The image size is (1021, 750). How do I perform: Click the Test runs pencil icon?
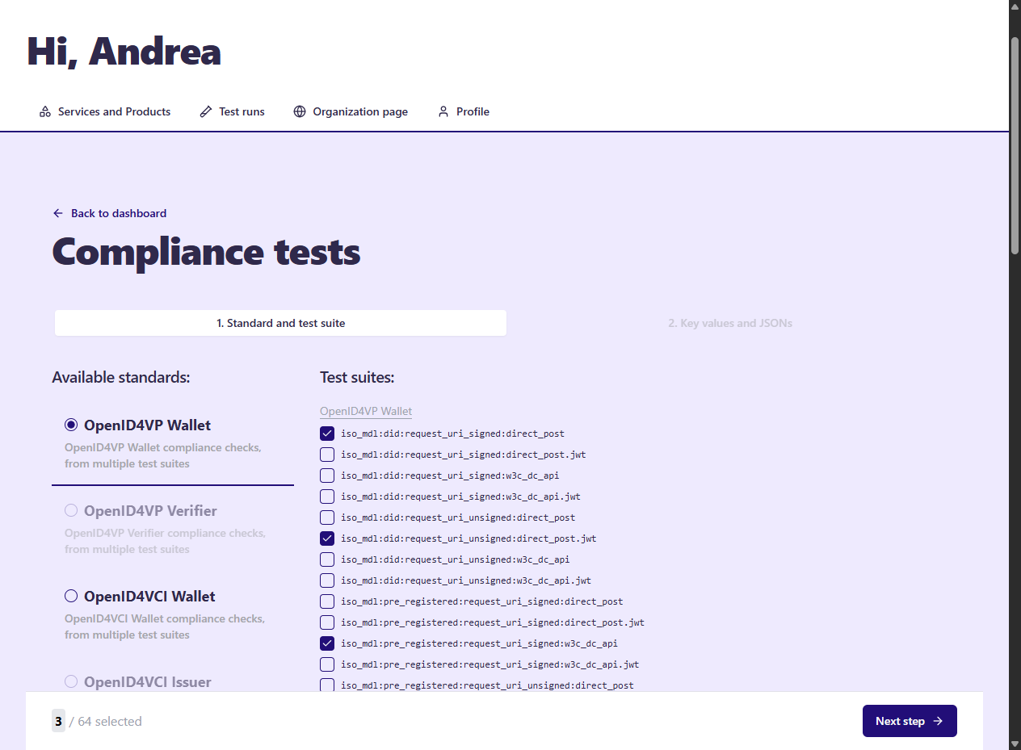(206, 111)
